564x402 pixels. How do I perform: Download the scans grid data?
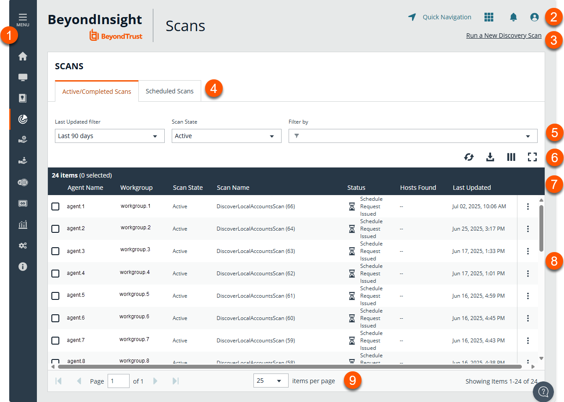pos(490,157)
